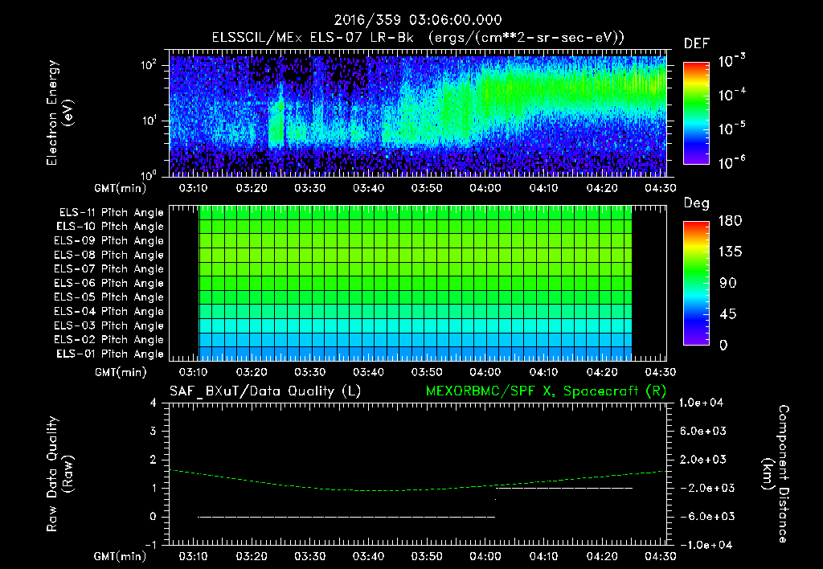823x569 pixels.
Task: Click the 135 value on Deg scale
Action: [730, 252]
